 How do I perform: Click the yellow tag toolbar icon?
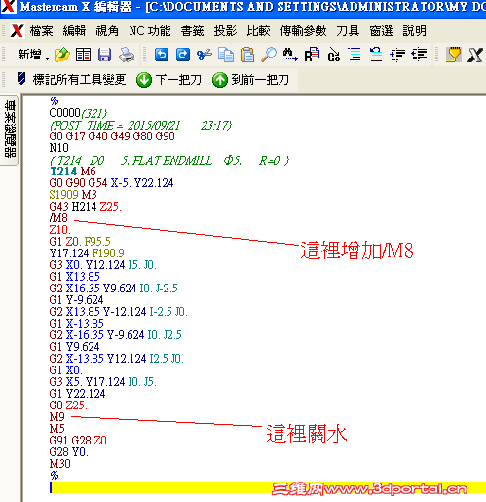(454, 55)
